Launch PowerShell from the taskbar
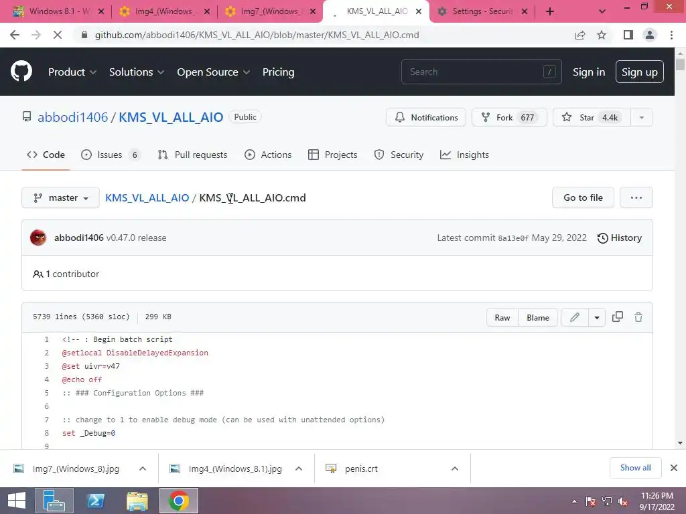 (x=95, y=501)
